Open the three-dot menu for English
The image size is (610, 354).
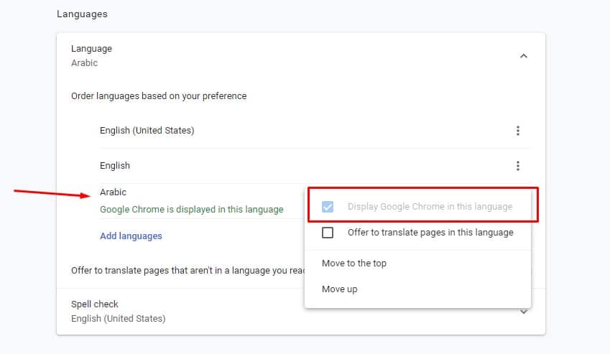[x=517, y=166]
